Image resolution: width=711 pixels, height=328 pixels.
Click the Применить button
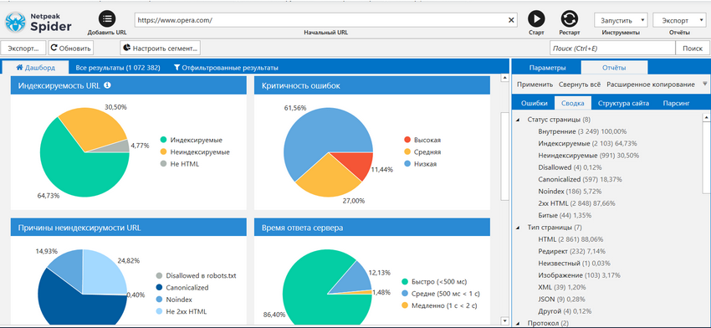pos(535,84)
